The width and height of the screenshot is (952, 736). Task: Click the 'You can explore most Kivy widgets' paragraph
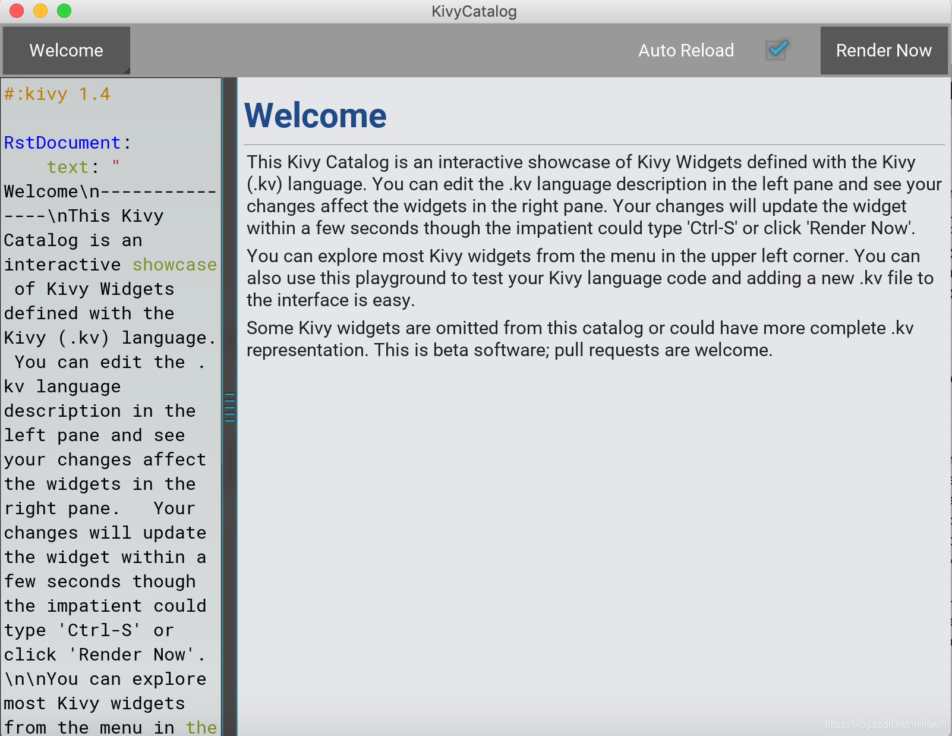pos(590,278)
